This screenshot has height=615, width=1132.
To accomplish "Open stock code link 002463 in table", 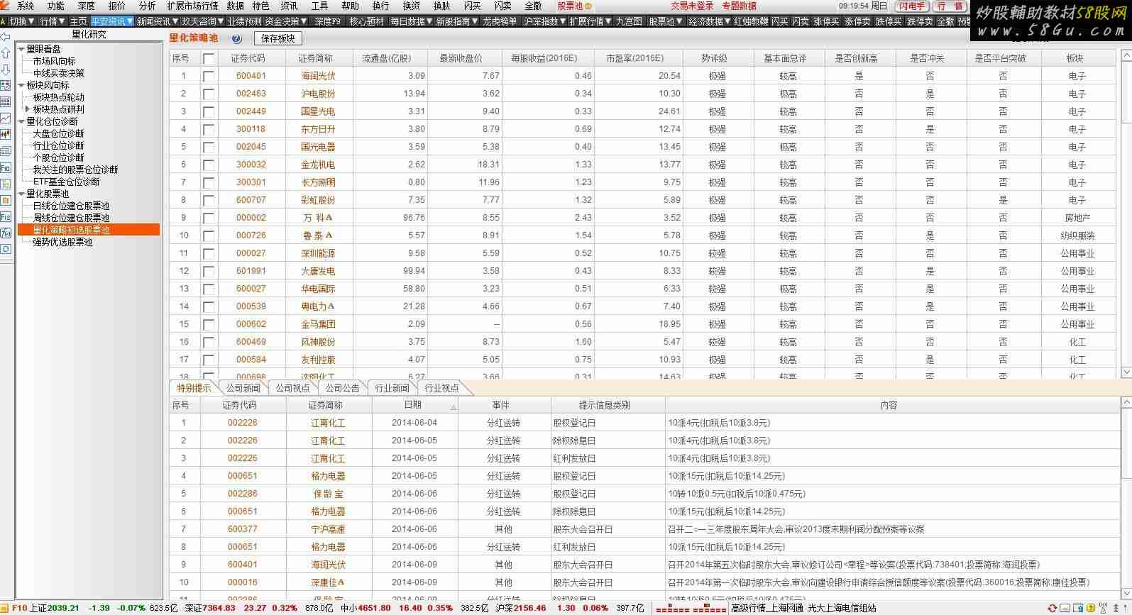I will click(251, 94).
